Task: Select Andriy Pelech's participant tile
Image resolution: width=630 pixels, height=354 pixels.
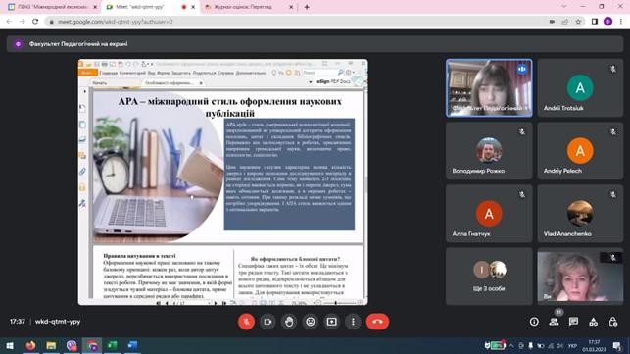Action: point(580,151)
